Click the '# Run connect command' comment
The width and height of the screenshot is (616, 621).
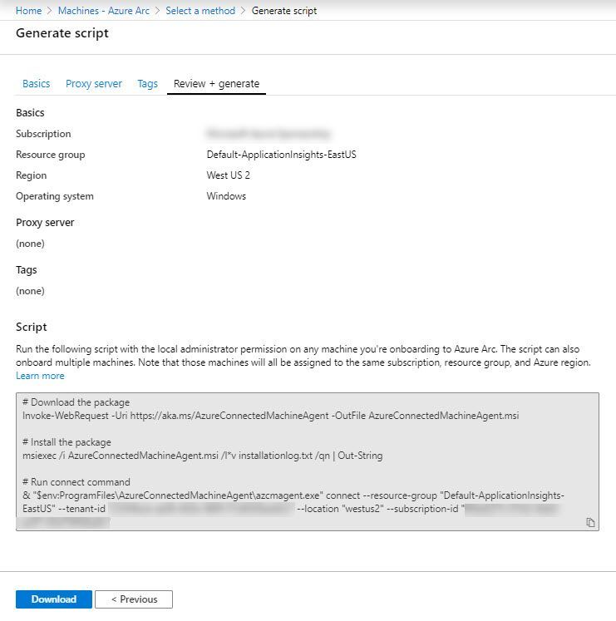(76, 482)
